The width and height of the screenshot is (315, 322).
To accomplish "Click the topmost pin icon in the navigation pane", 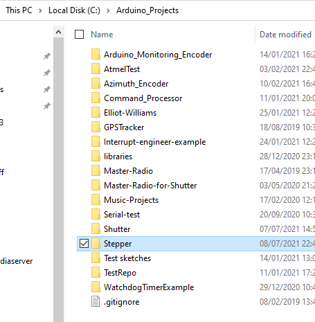I will pyautogui.click(x=47, y=56).
